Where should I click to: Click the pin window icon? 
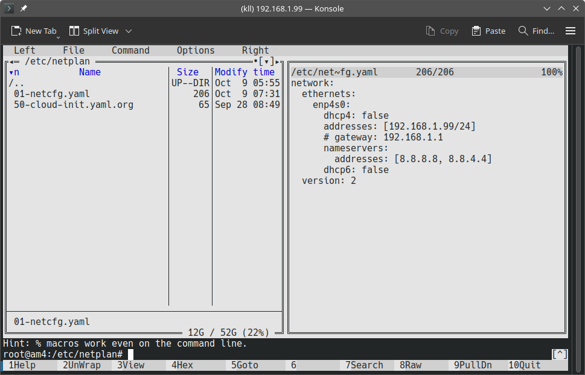[24, 8]
